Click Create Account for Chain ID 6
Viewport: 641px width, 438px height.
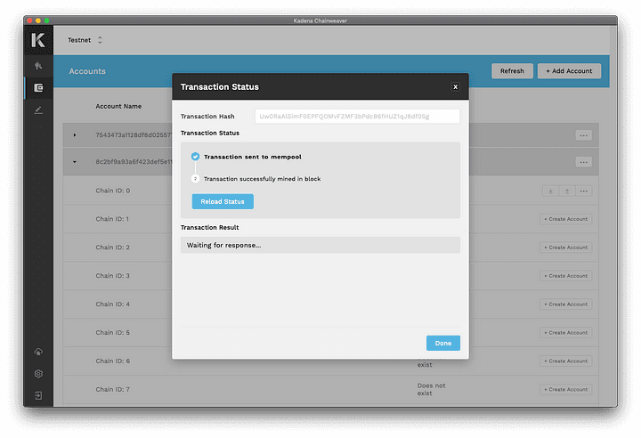tap(566, 361)
